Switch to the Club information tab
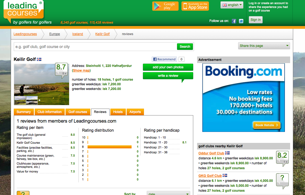The image size is (305, 195). click(50, 112)
